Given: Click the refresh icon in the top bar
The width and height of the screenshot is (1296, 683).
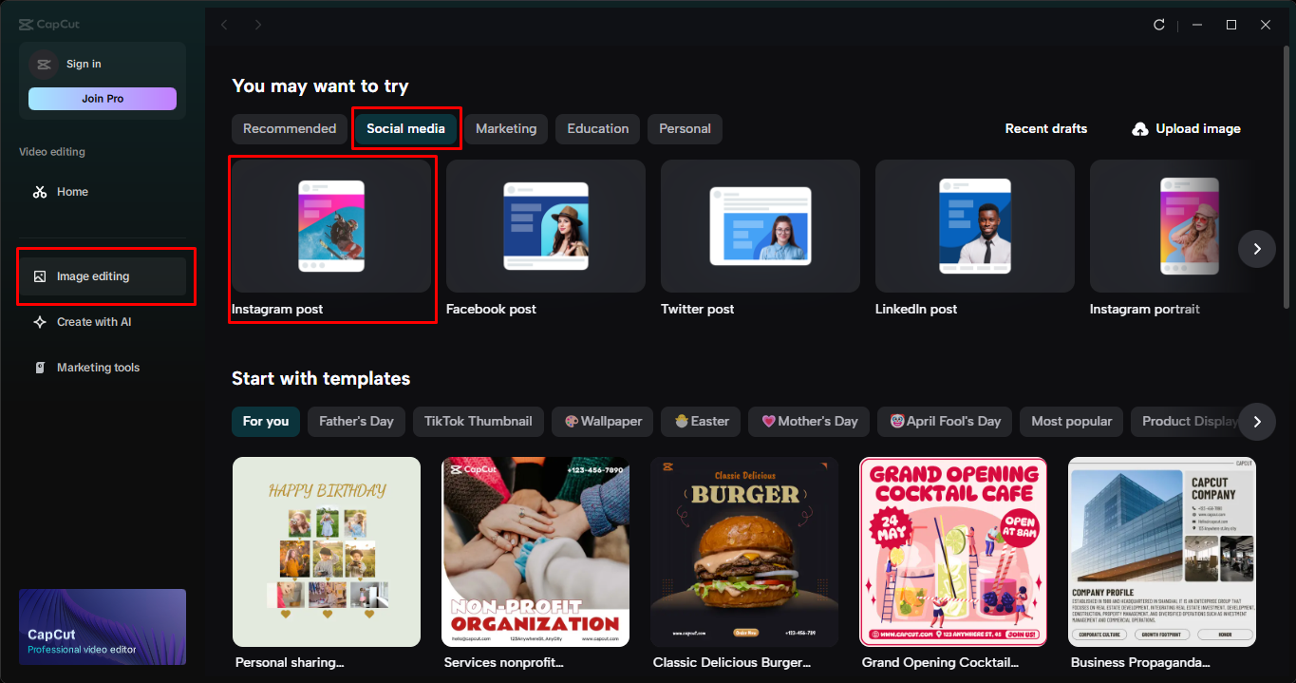Looking at the screenshot, I should [1159, 25].
